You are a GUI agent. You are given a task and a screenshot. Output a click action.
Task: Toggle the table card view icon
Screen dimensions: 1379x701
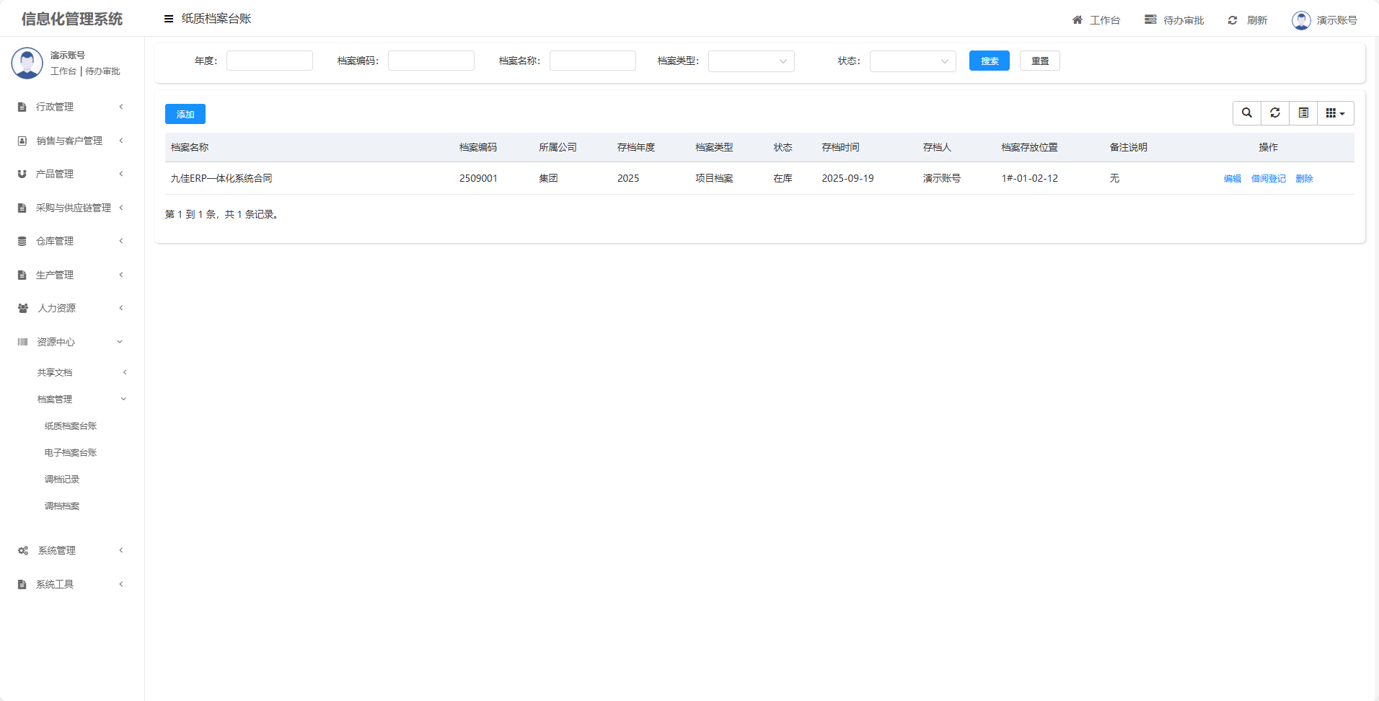[1303, 113]
